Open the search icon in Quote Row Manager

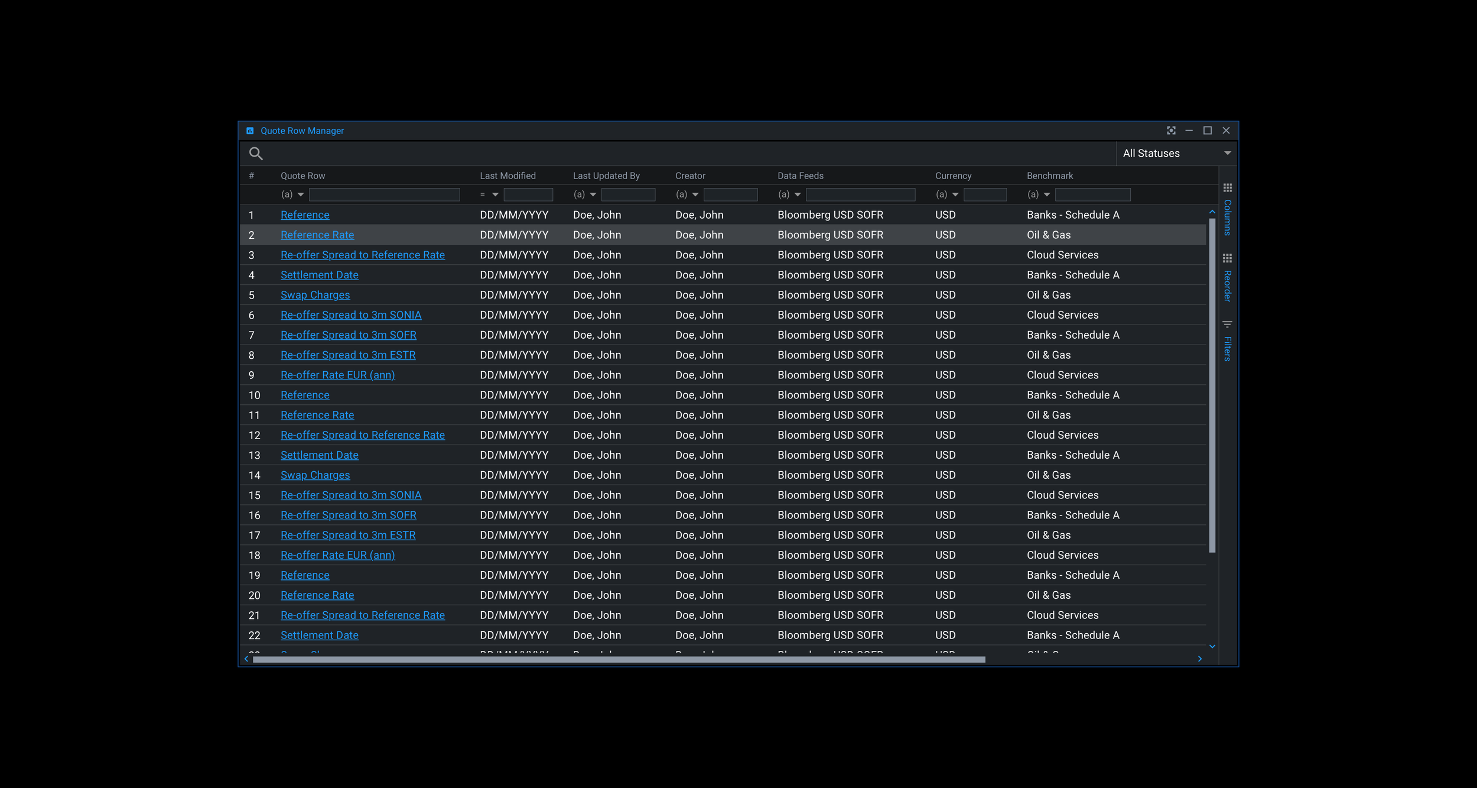(256, 153)
